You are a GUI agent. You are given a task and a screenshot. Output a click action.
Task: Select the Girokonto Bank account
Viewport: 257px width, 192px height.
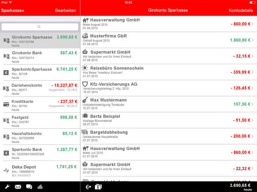tap(40, 56)
